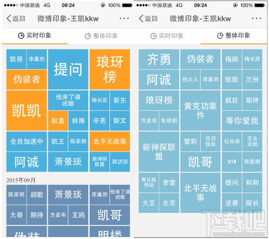The height and width of the screenshot is (239, 269).
Task: Tap the 北京 tile
Action: click(x=169, y=203)
